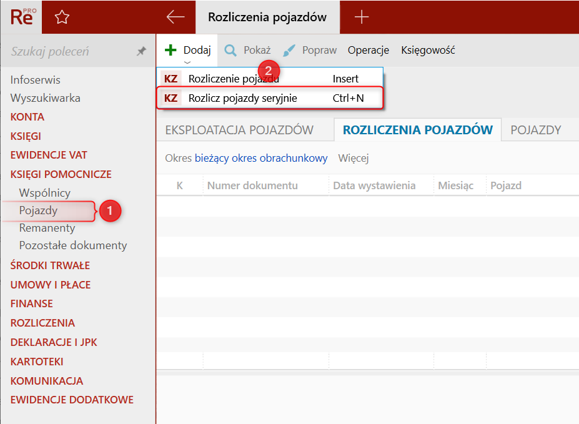The width and height of the screenshot is (579, 424).
Task: Expand the UMOWY I PŁACE section
Action: (x=51, y=285)
